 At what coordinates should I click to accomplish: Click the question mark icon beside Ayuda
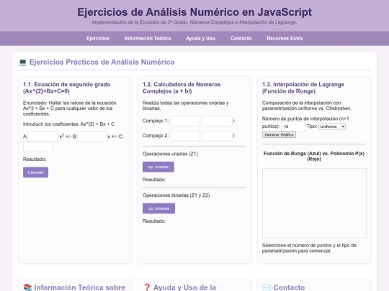click(x=147, y=287)
